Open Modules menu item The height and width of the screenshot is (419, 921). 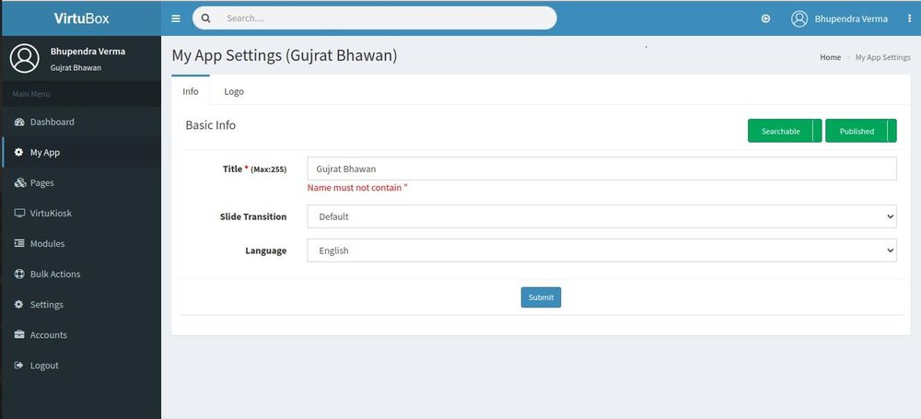(x=82, y=243)
